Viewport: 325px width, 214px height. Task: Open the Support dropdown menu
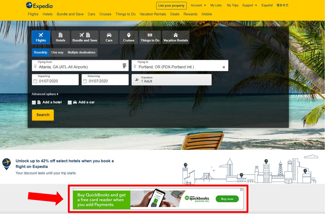(x=250, y=5)
